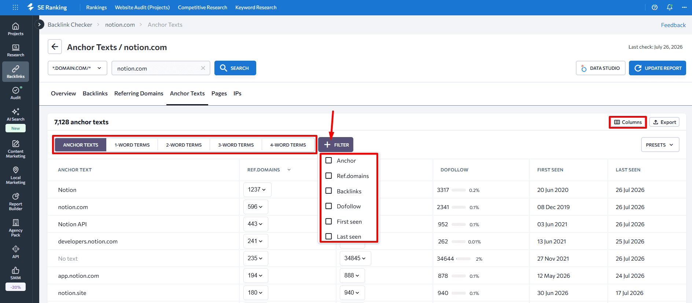This screenshot has height=303, width=692.
Task: Check the Last seen filter option
Action: [x=329, y=236]
